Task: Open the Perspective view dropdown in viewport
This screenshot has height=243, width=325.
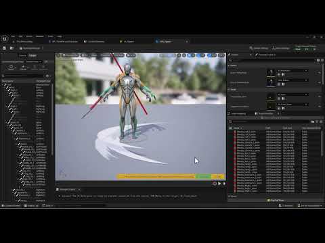Action: coord(70,55)
